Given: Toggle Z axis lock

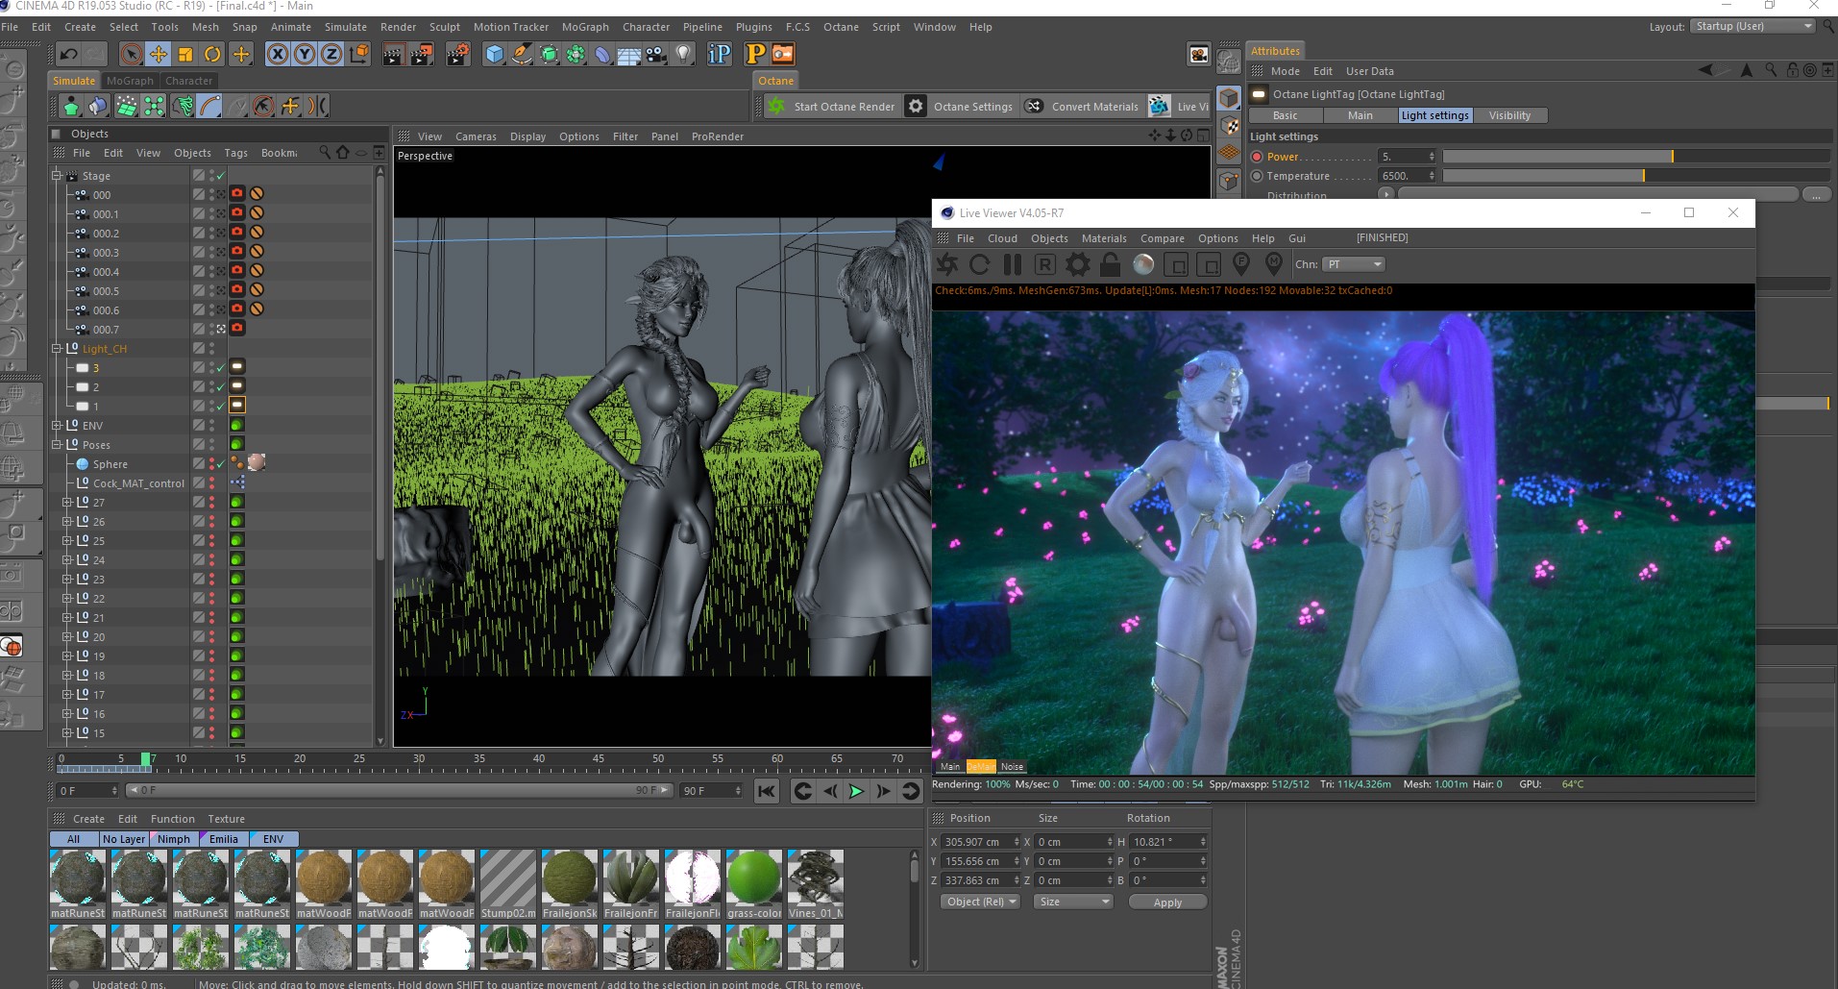Looking at the screenshot, I should click(331, 54).
